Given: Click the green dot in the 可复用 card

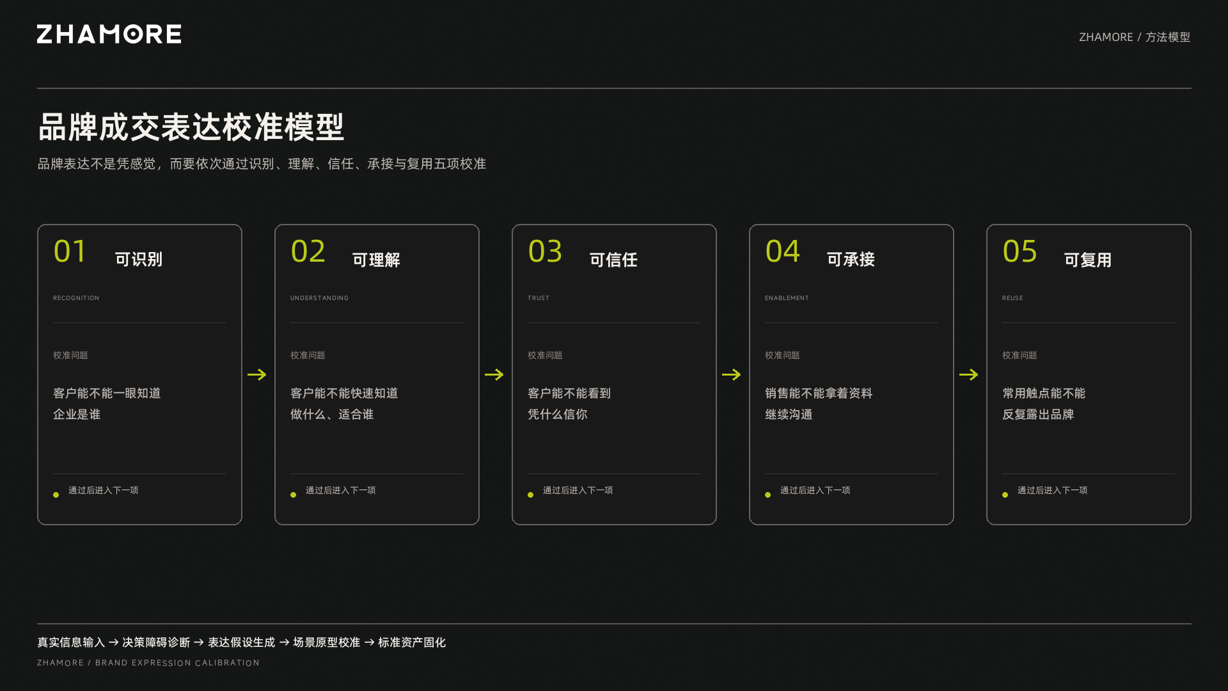Looking at the screenshot, I should [x=1005, y=495].
